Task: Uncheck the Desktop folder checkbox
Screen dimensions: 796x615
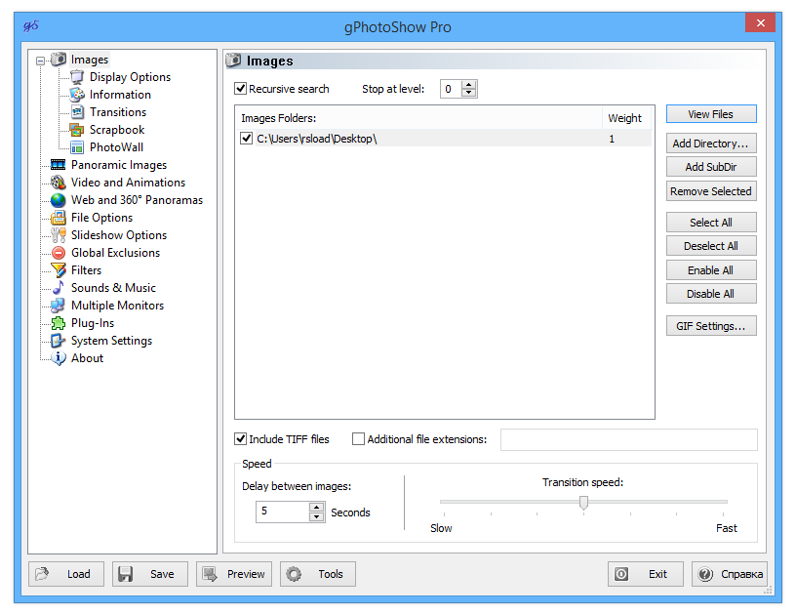Action: coord(246,139)
